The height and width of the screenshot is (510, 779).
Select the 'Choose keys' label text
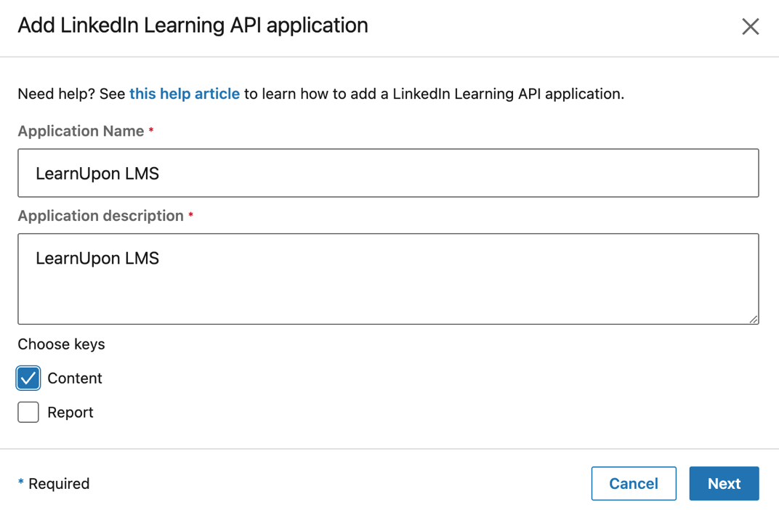click(x=61, y=344)
